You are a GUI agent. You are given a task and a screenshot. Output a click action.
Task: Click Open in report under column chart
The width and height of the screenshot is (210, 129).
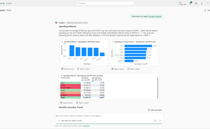pyautogui.click(x=83, y=69)
